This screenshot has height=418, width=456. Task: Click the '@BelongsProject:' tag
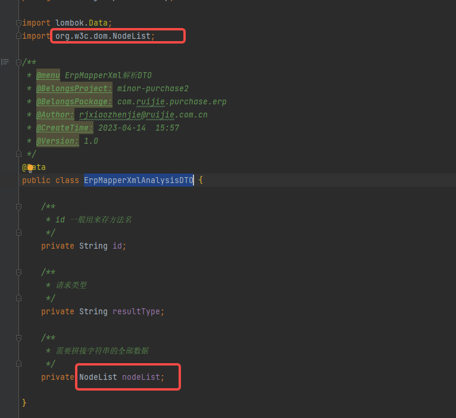click(x=74, y=88)
